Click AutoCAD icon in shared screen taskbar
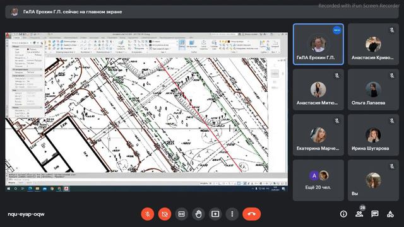Screen dimensions: 404x227 coord(66,189)
